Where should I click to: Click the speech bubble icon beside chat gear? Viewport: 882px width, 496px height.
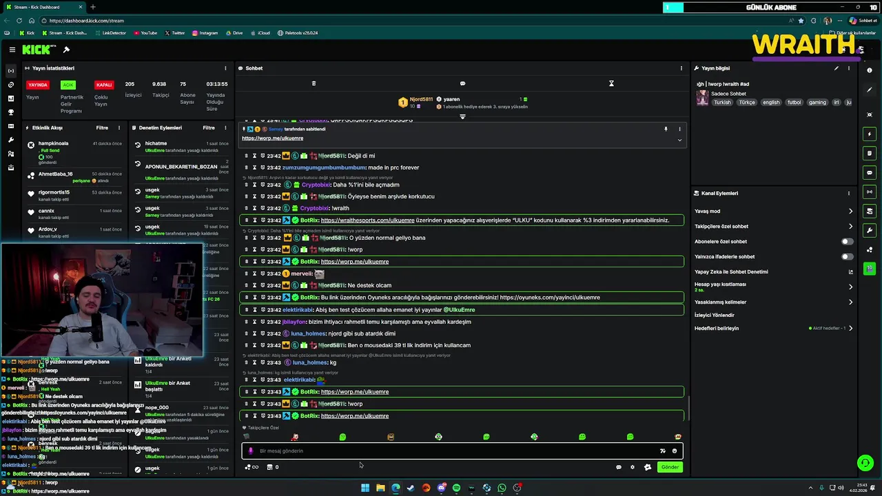point(619,467)
